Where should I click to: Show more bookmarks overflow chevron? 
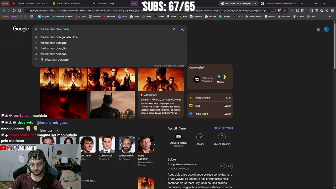(x=330, y=17)
